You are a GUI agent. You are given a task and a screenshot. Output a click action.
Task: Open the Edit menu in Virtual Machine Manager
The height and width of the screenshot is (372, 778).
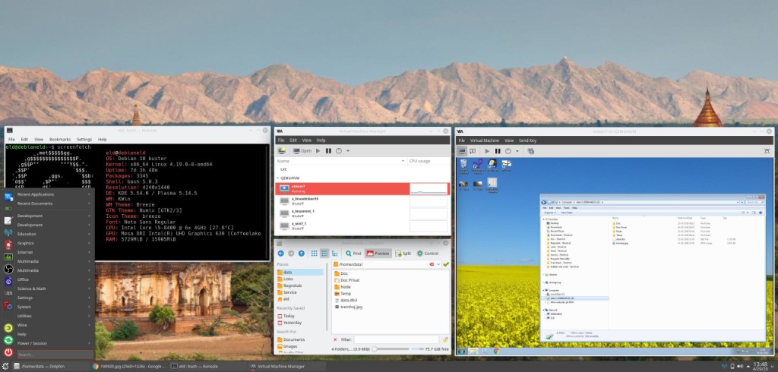[293, 140]
